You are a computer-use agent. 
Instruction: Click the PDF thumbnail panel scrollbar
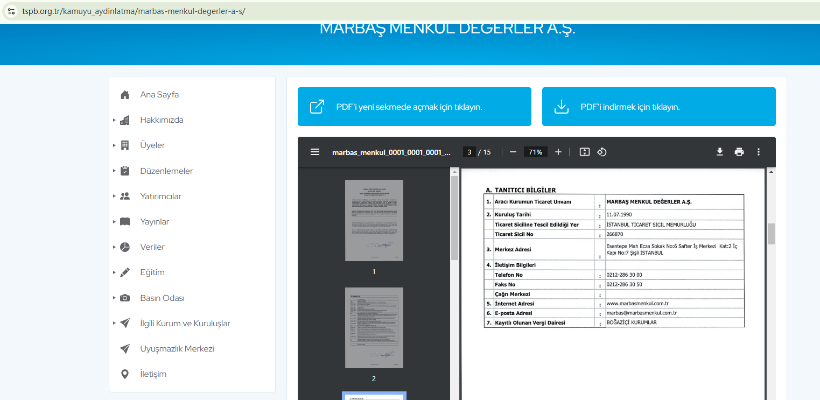point(454,218)
